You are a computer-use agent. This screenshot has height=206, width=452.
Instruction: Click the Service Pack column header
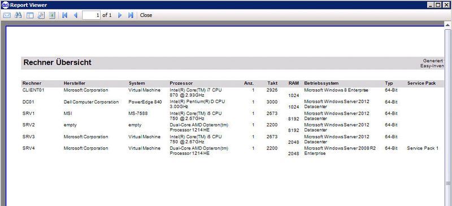[421, 84]
